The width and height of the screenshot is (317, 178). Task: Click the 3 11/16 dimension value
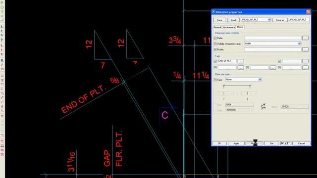pyautogui.click(x=71, y=162)
